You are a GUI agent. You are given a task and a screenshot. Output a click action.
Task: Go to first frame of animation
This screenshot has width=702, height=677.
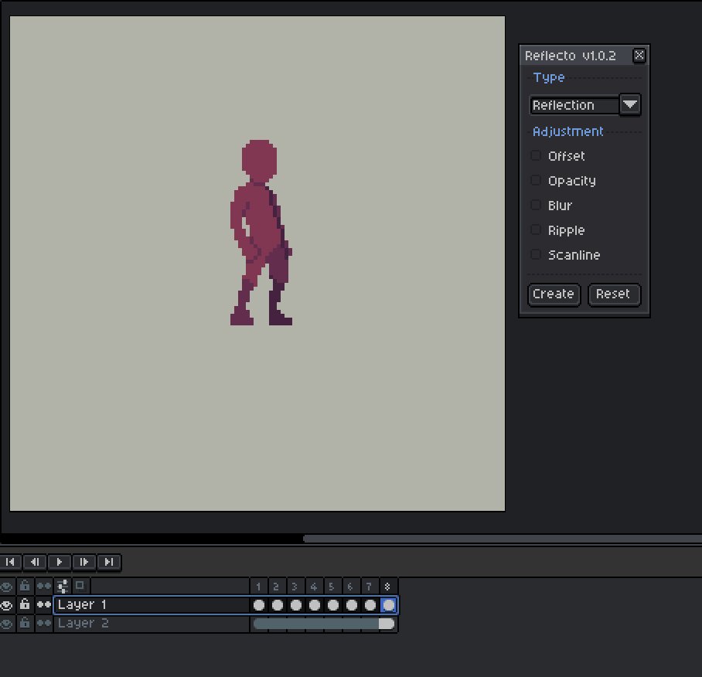point(10,562)
